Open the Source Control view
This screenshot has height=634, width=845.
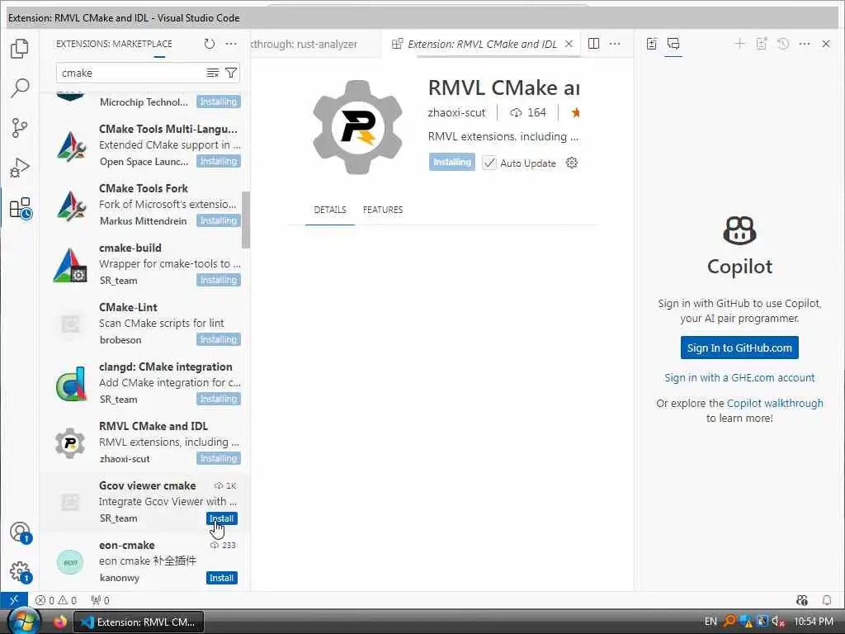(20, 128)
